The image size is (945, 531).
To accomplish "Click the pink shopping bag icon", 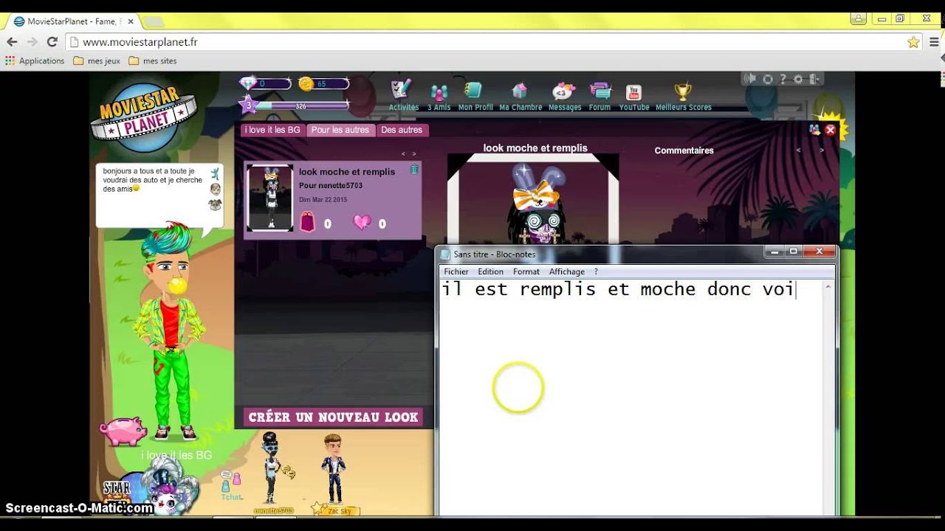I will click(x=307, y=222).
